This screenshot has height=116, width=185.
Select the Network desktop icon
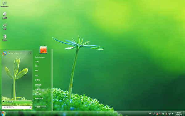point(5,26)
